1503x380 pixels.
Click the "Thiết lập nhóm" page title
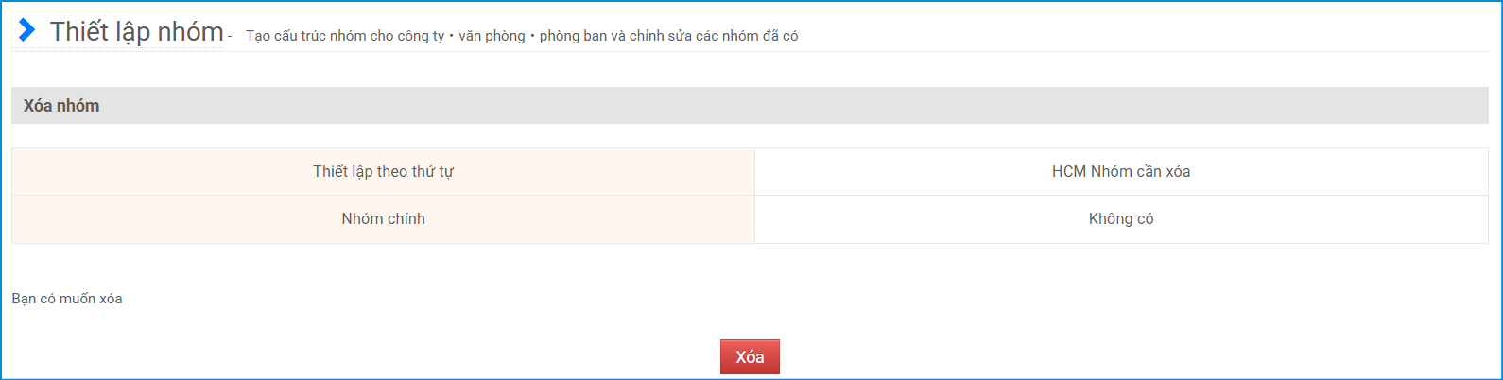(136, 31)
